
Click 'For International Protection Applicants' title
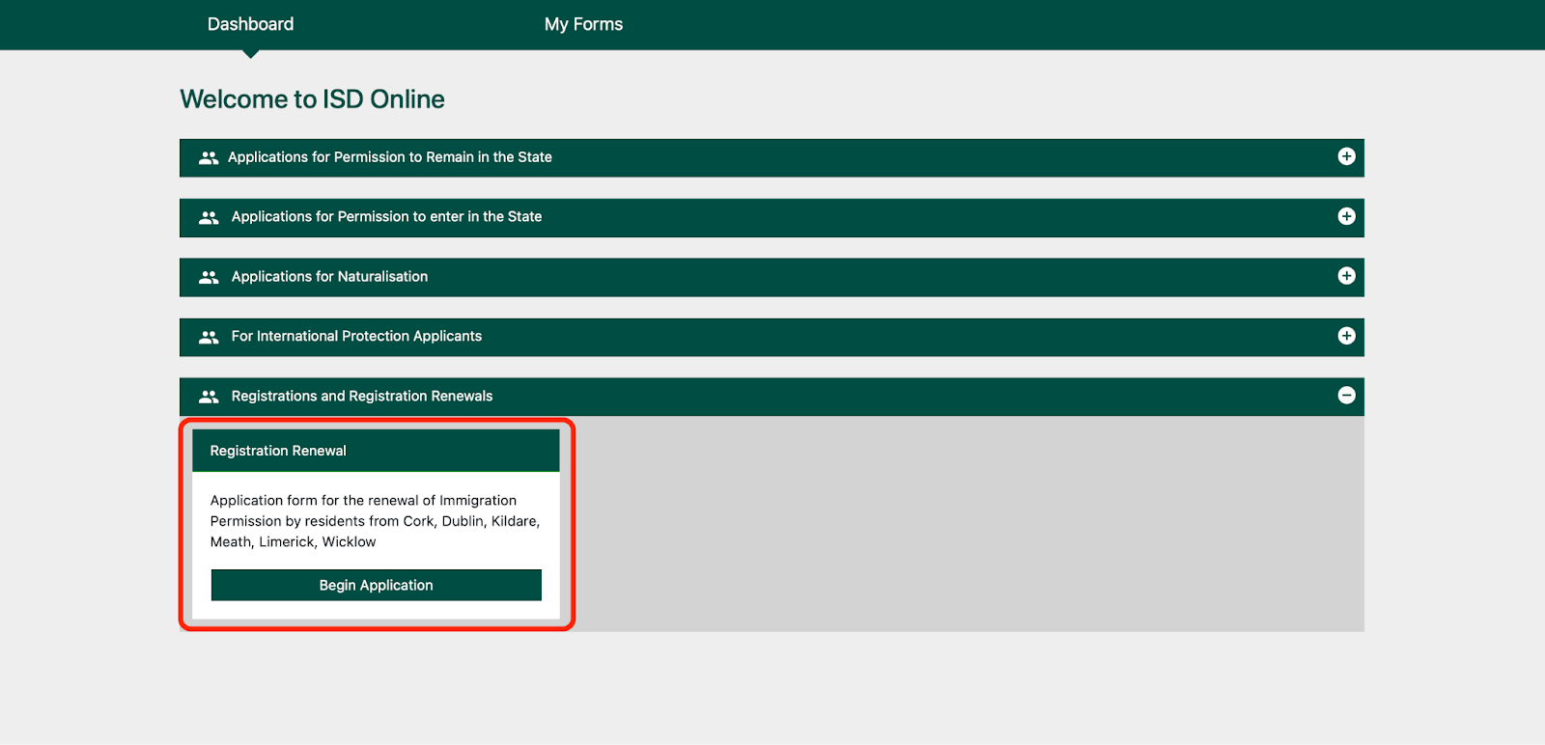click(x=356, y=337)
